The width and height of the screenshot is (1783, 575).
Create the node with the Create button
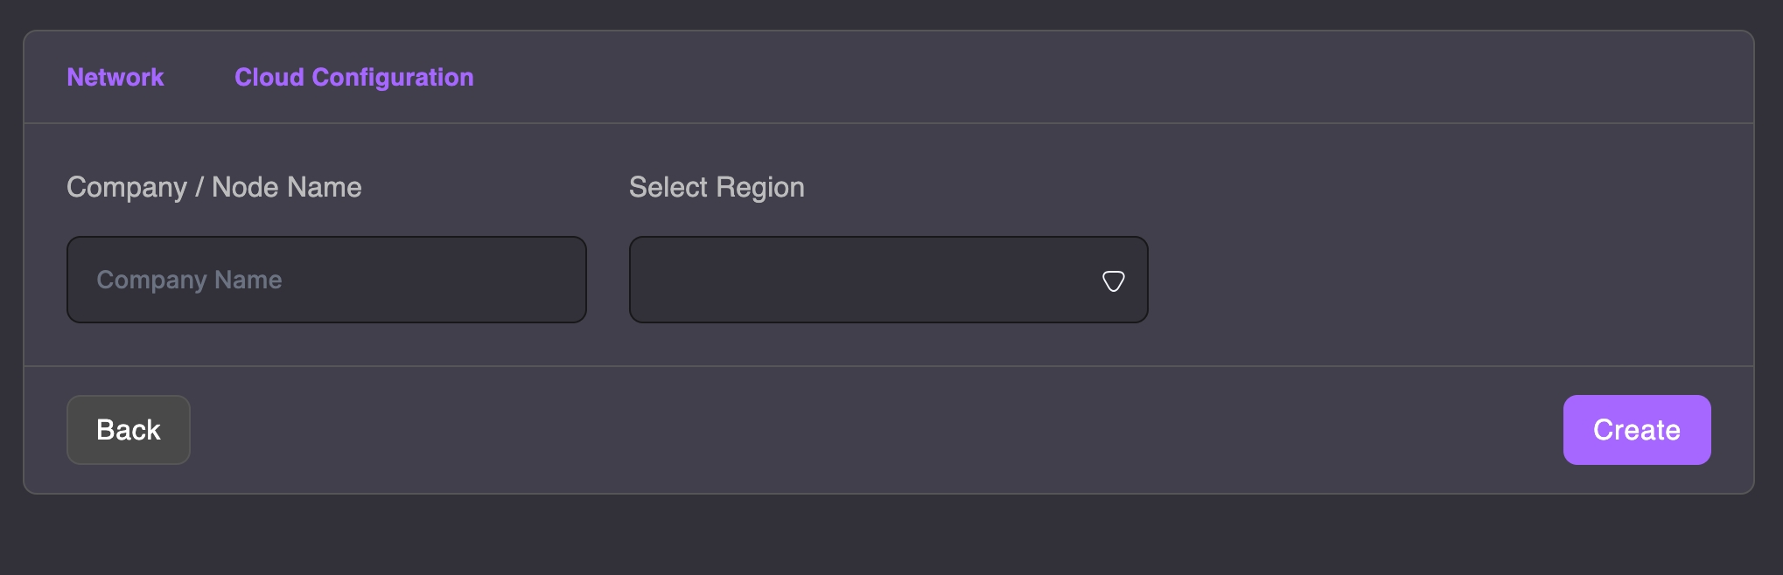pos(1636,430)
